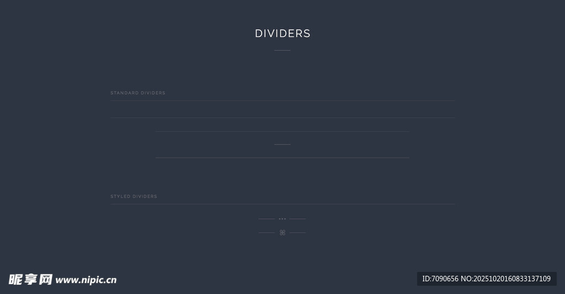Select the STYLED DIVIDERS section label
The image size is (565, 294).
click(134, 196)
